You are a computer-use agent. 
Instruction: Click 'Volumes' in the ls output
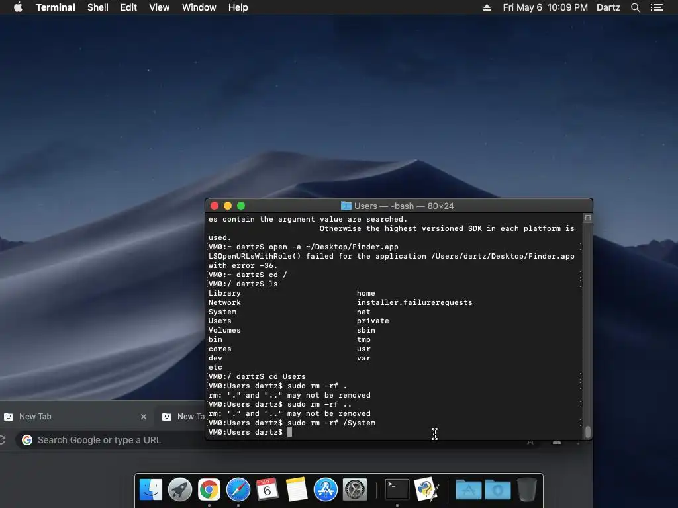[x=224, y=330]
